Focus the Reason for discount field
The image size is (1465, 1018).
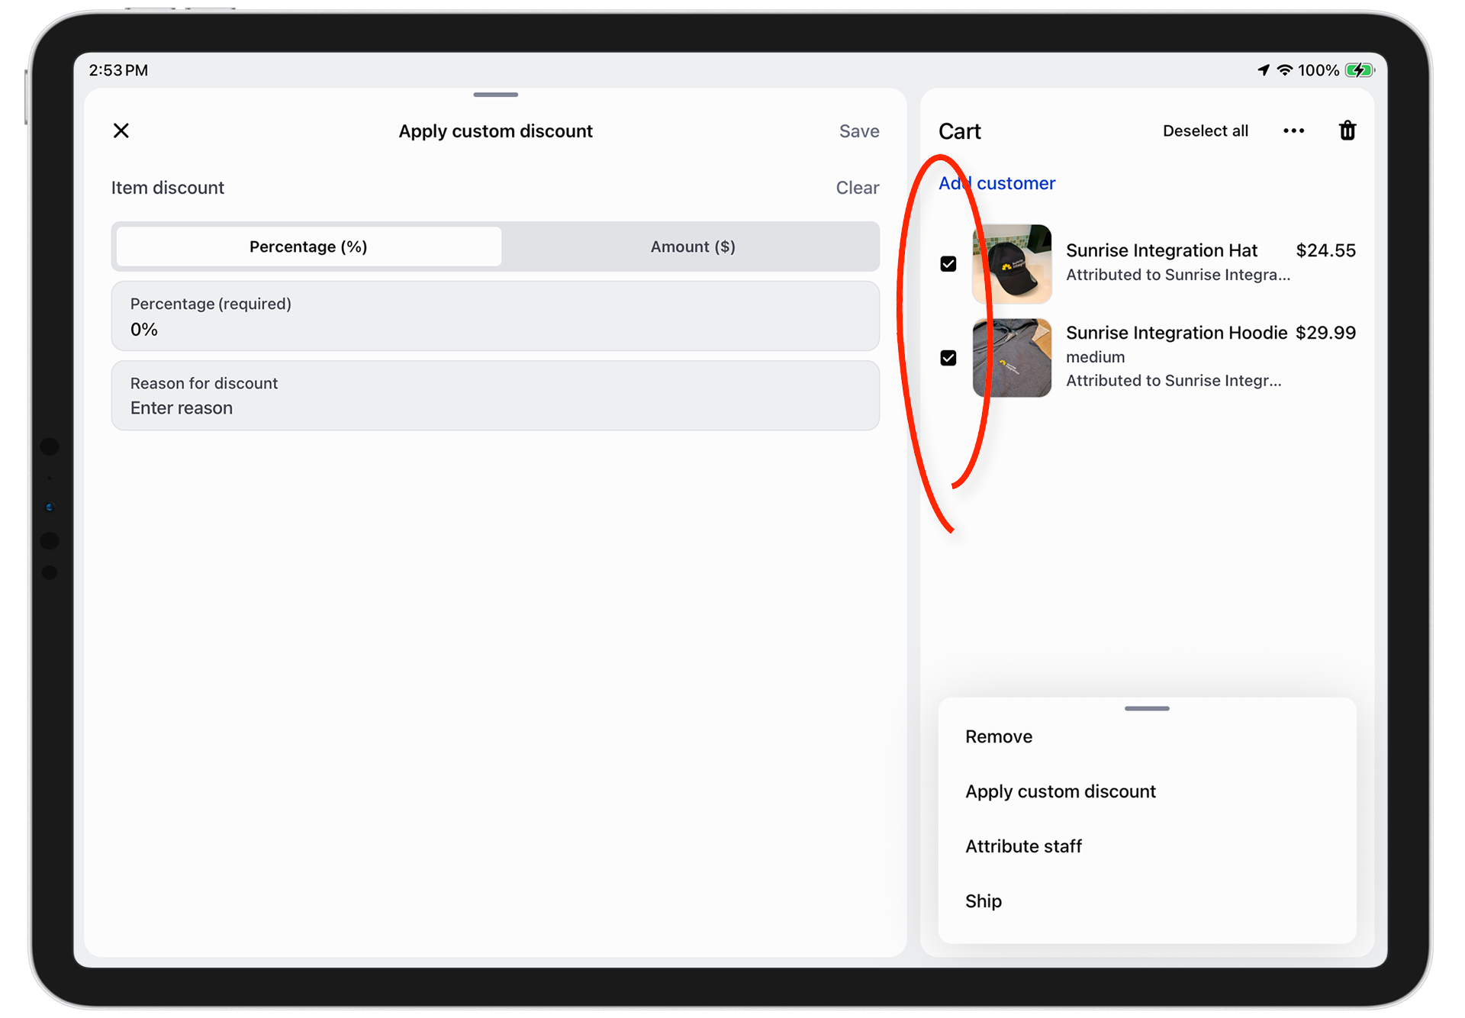(x=495, y=395)
